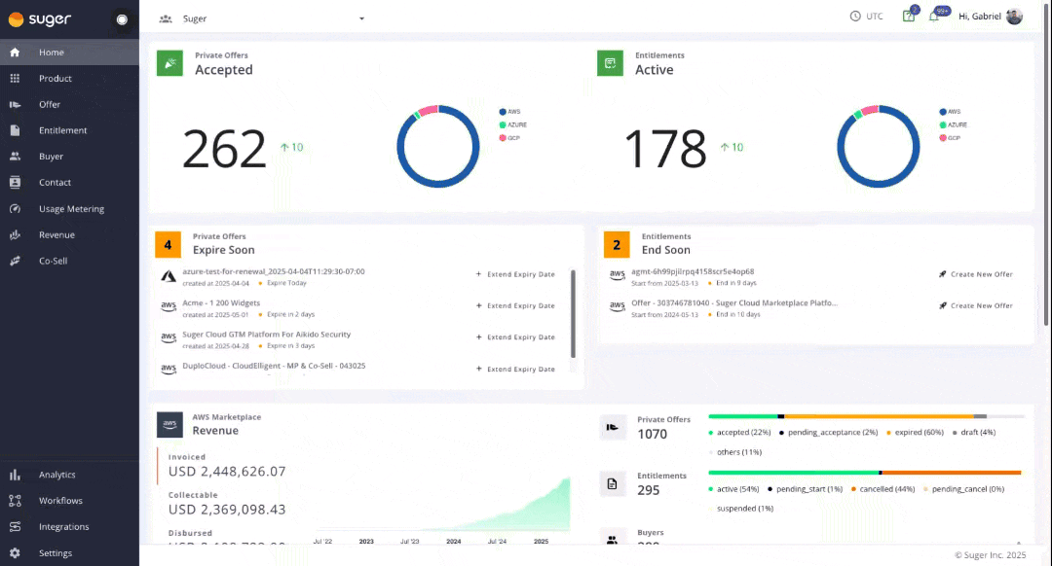The image size is (1052, 566).
Task: Open the notifications bell
Action: [x=934, y=17]
